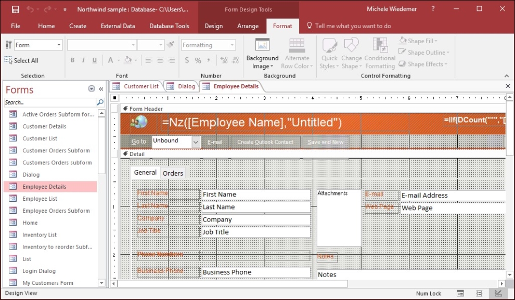Toggle Italic formatting
The image size is (515, 300).
(x=83, y=60)
